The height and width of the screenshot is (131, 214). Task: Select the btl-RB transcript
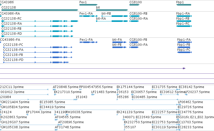pyautogui.click(x=106, y=13)
